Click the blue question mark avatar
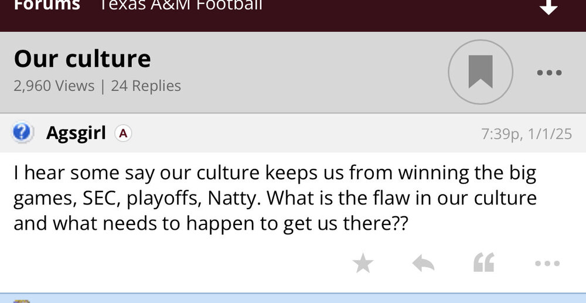The width and height of the screenshot is (586, 303). (22, 133)
